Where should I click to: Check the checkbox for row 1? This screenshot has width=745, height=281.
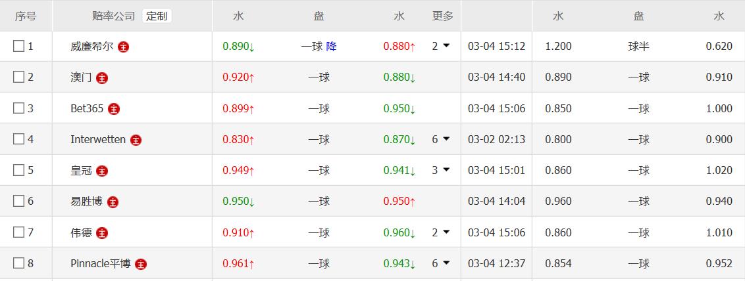pos(18,46)
